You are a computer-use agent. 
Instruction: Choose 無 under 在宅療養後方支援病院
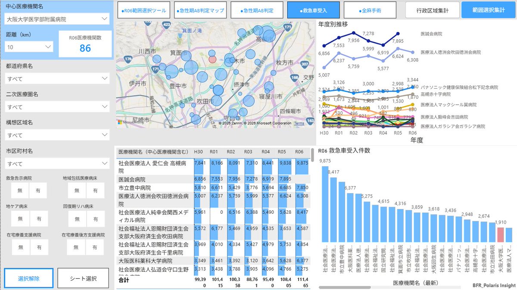[77, 247]
